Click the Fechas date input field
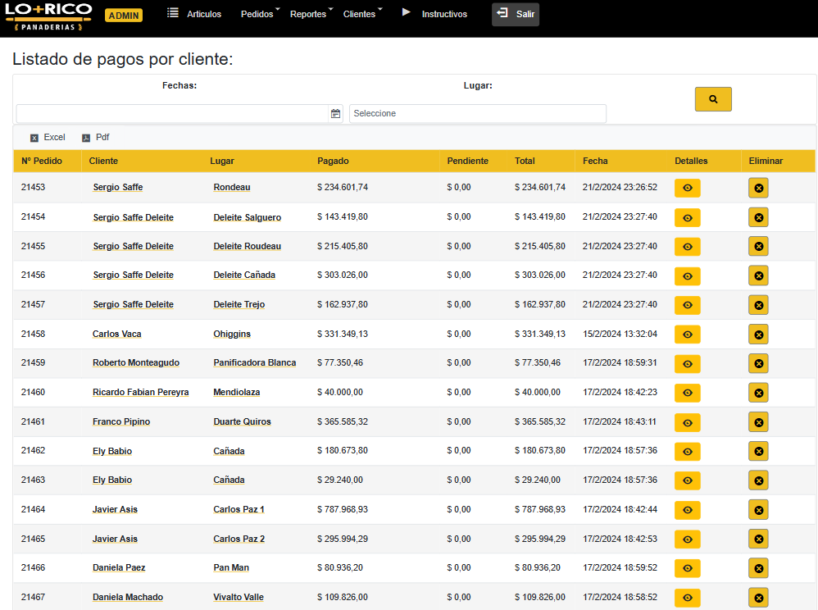The width and height of the screenshot is (818, 610). (172, 114)
